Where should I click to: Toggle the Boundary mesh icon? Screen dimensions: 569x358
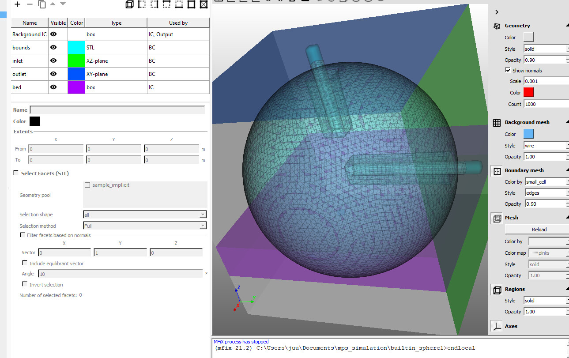(497, 171)
